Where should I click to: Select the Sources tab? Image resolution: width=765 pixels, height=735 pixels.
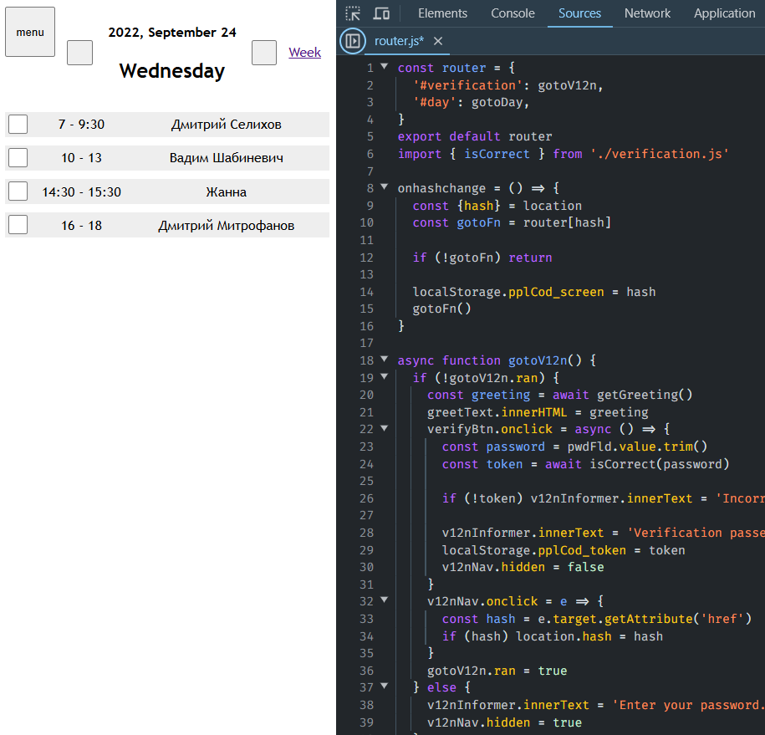tap(579, 13)
